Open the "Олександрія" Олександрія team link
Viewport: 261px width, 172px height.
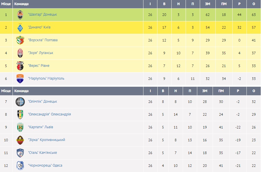click(x=50, y=114)
